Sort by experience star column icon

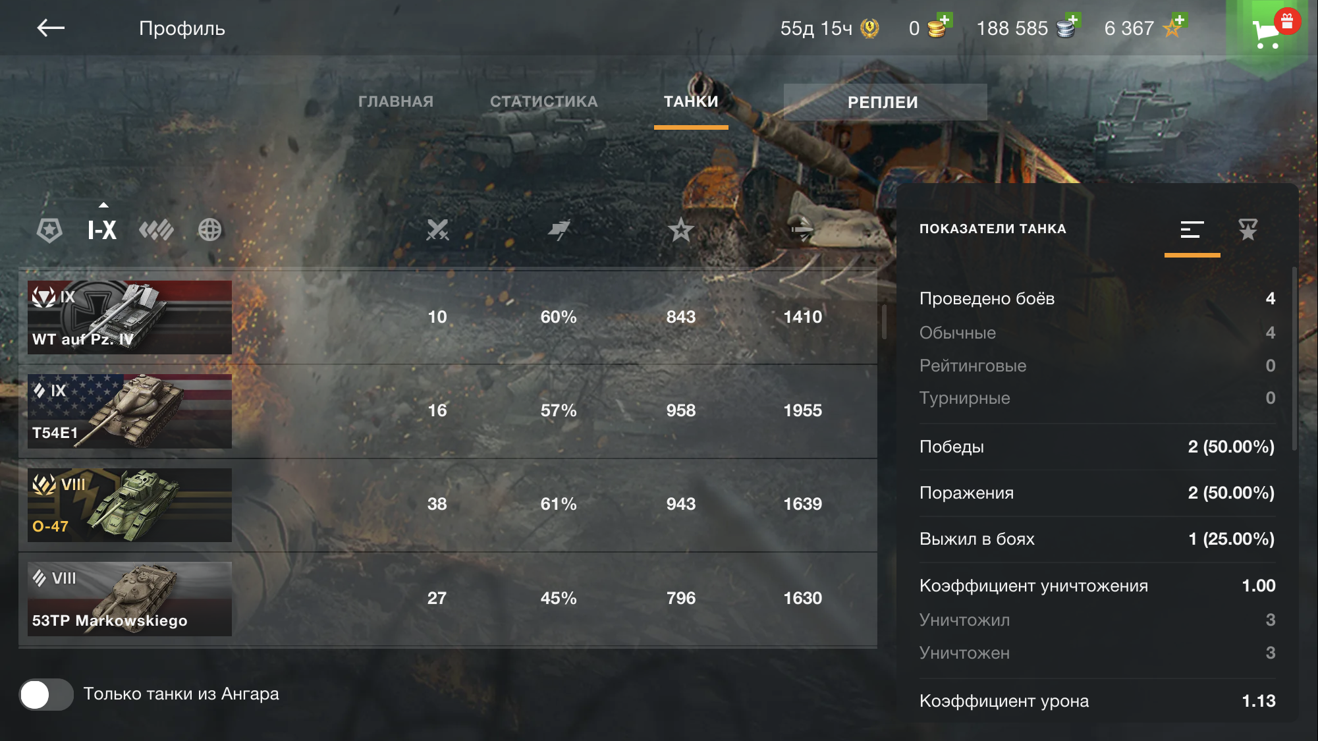[680, 230]
